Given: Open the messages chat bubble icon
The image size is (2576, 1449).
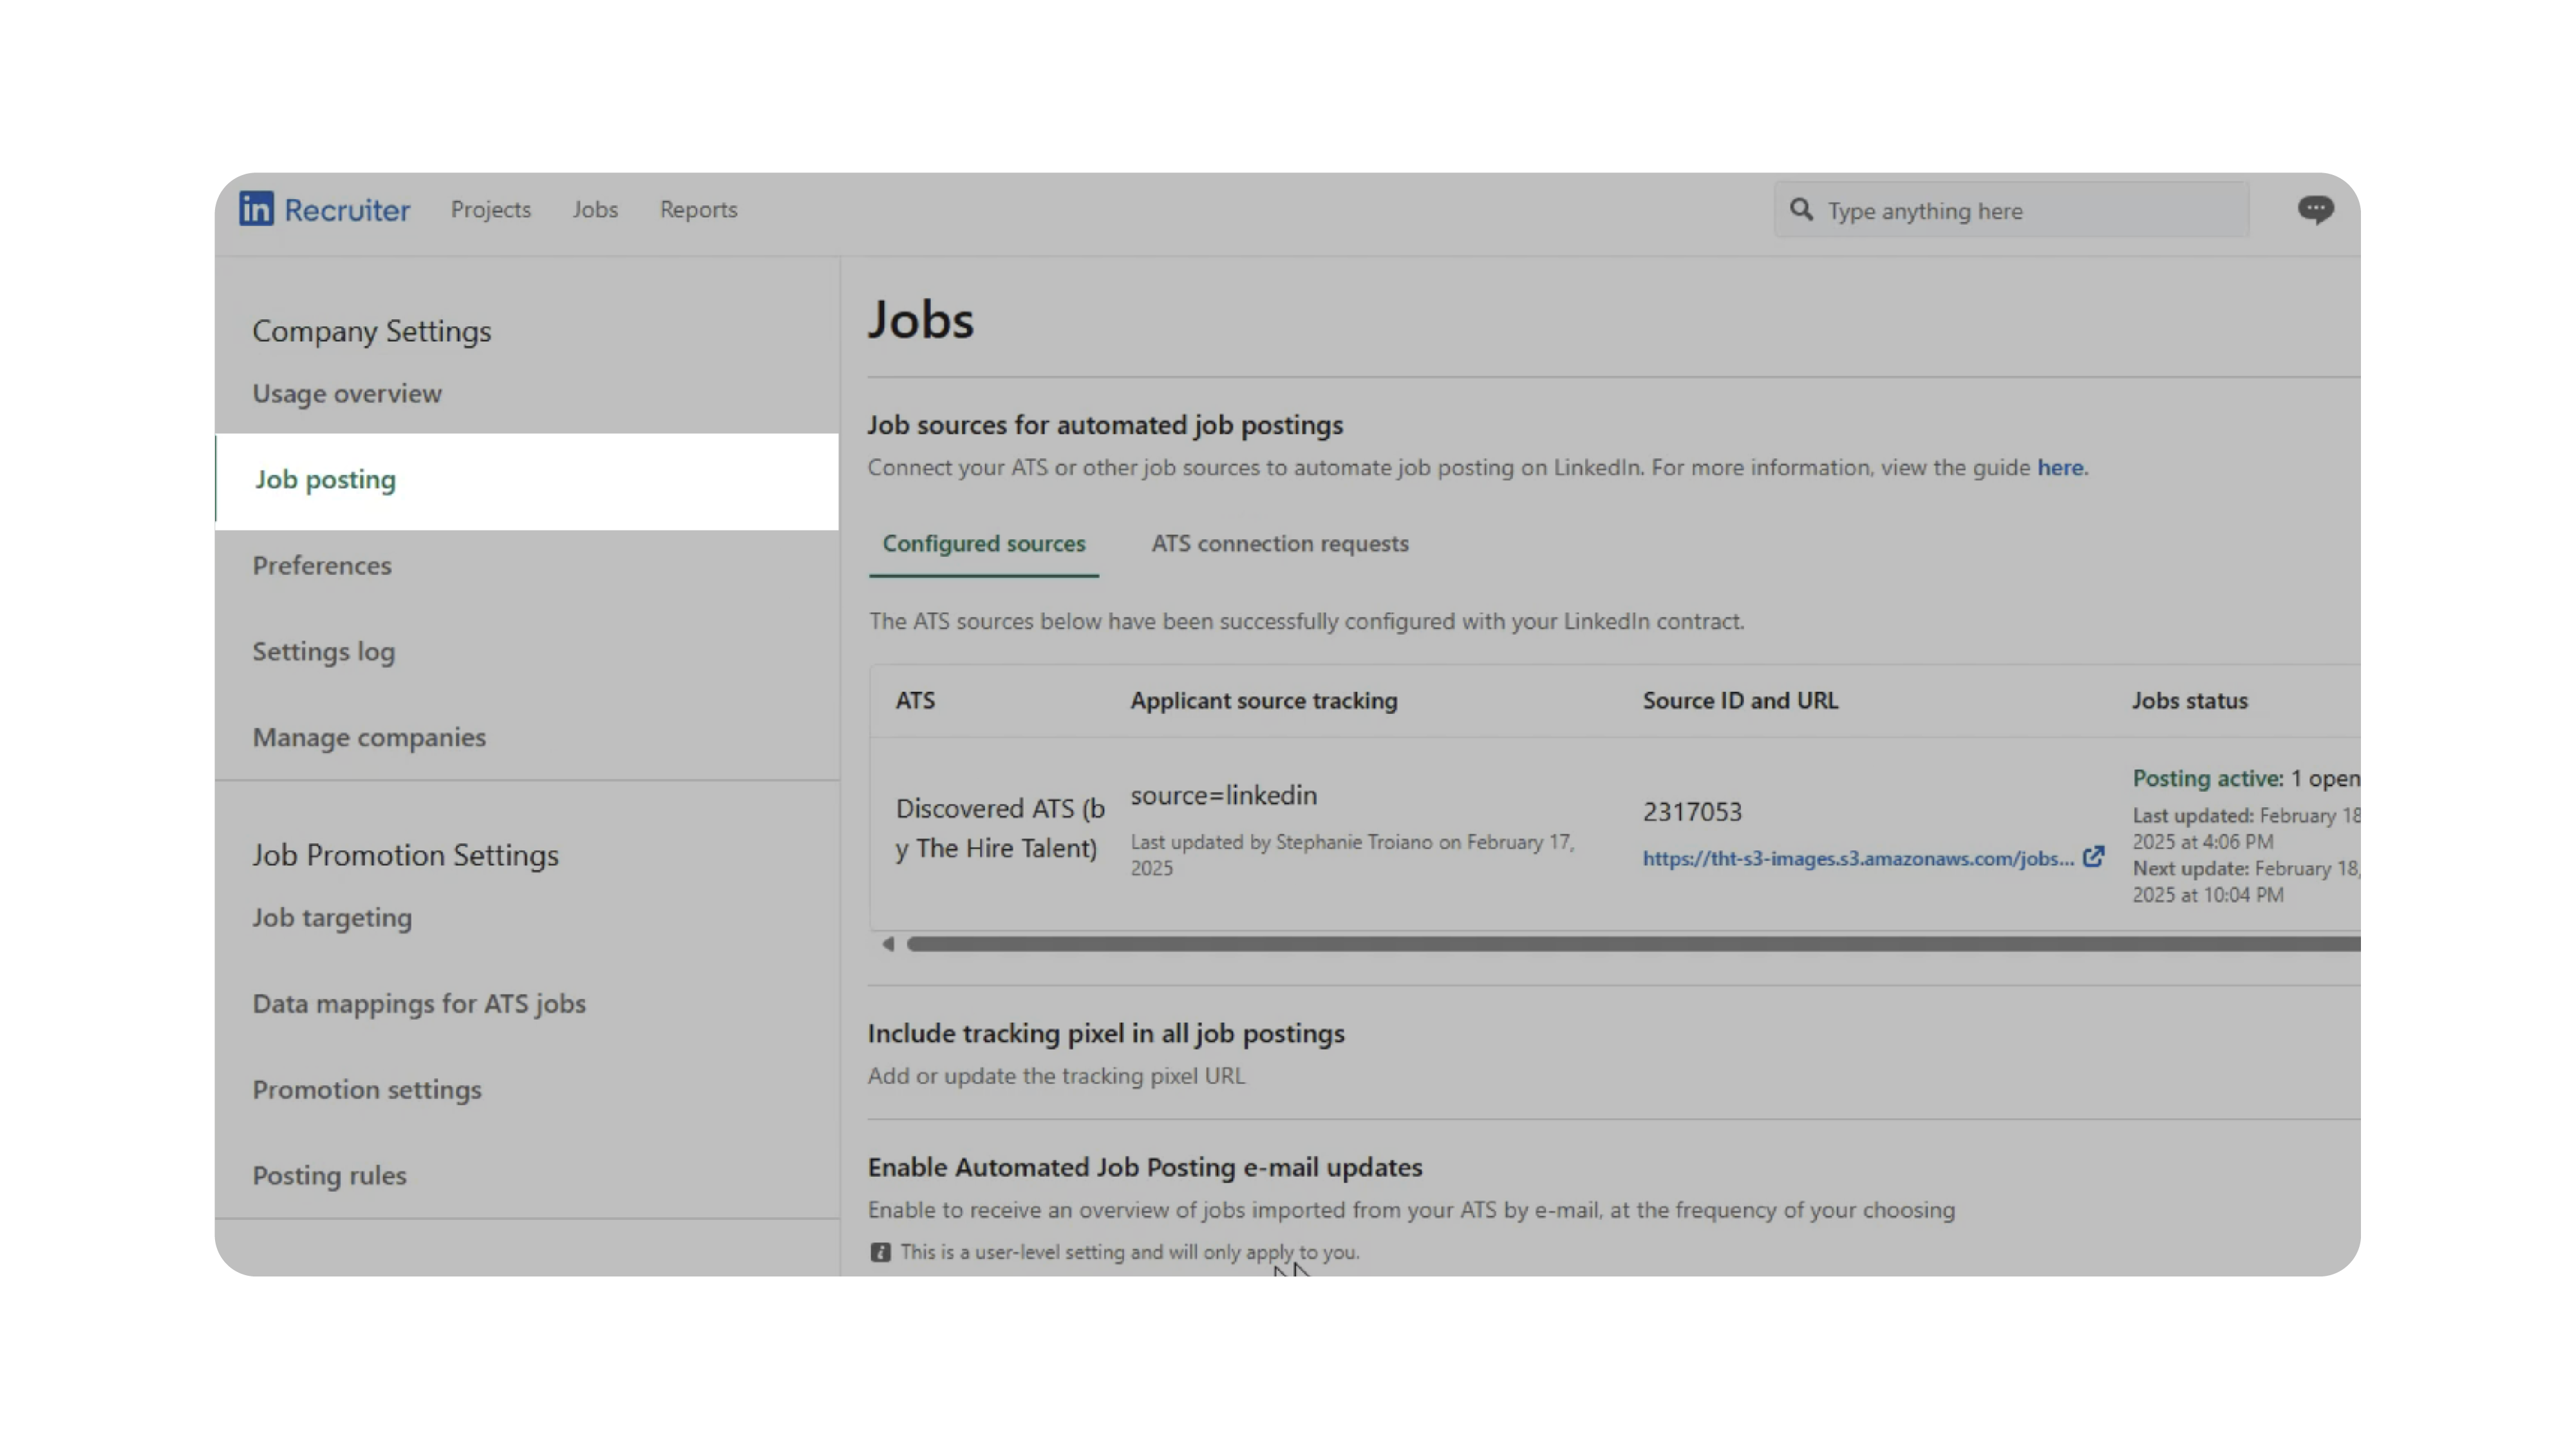Looking at the screenshot, I should pos(2315,209).
